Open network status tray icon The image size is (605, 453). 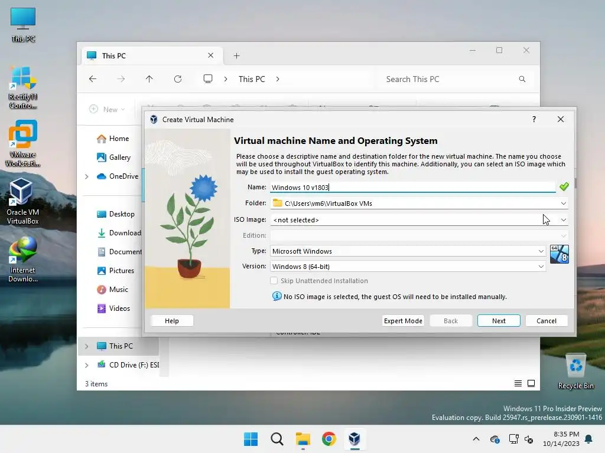click(x=513, y=439)
